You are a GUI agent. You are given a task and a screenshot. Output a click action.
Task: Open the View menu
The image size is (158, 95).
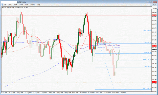pyautogui.click(x=10, y=5)
